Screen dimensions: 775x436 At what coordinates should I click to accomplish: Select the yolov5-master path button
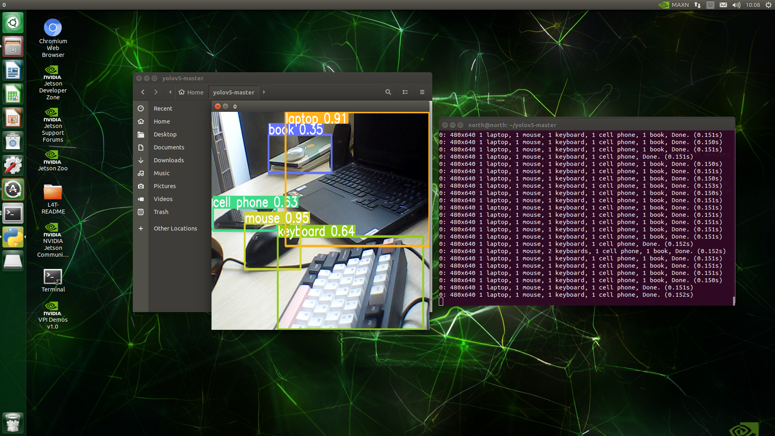click(233, 92)
